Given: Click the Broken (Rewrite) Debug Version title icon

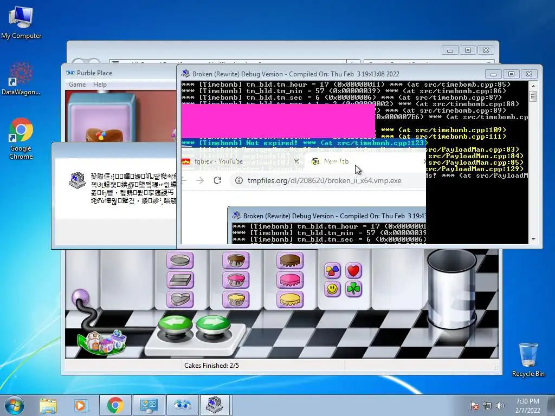Looking at the screenshot, I should click(x=185, y=74).
